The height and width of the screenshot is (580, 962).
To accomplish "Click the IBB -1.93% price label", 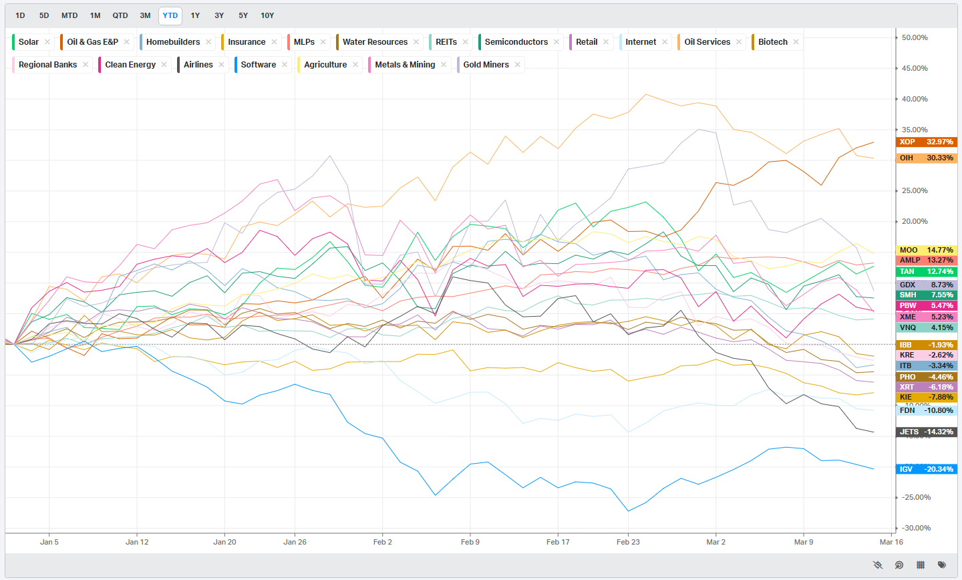I will (927, 345).
